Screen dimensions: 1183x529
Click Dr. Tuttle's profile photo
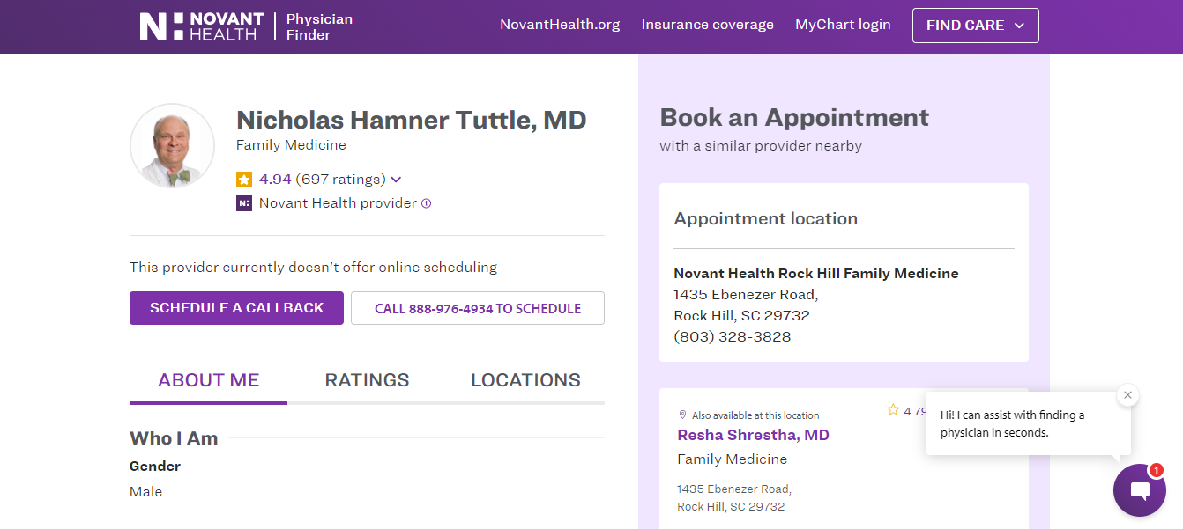coord(172,146)
